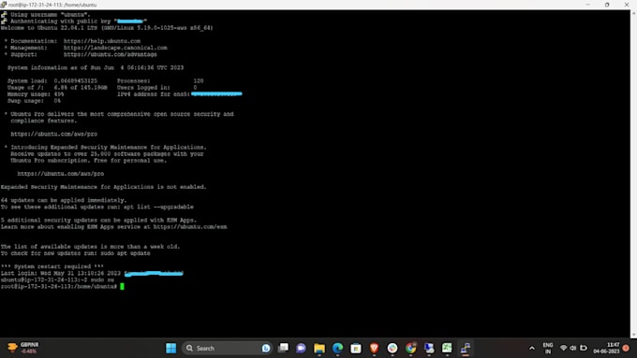Open the green app icon left of PuTTY
This screenshot has height=358, width=637.
tap(447, 348)
